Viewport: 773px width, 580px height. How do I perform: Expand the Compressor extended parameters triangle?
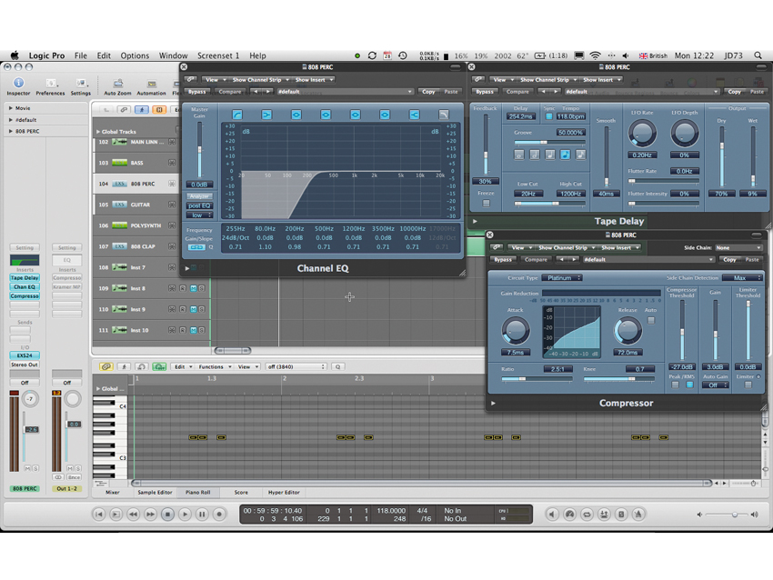pos(493,403)
